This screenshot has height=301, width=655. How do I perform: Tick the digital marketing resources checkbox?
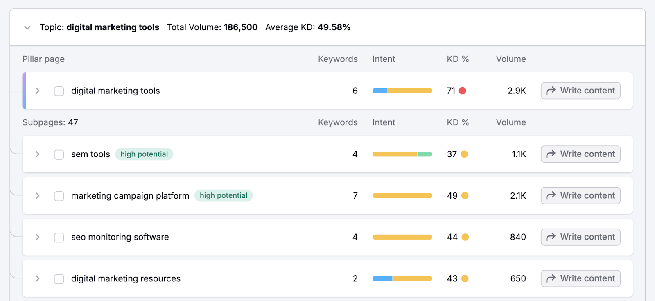tap(59, 279)
